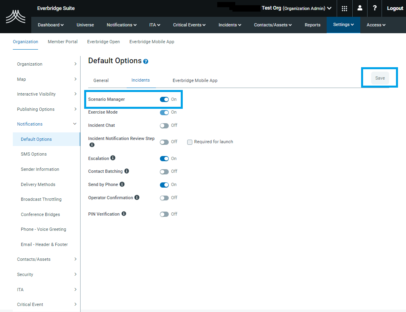The height and width of the screenshot is (312, 406).
Task: Open the Critical Events dropdown menu
Action: click(189, 25)
